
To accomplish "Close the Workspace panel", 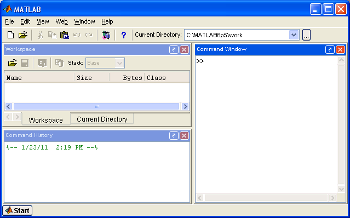I will pos(184,49).
